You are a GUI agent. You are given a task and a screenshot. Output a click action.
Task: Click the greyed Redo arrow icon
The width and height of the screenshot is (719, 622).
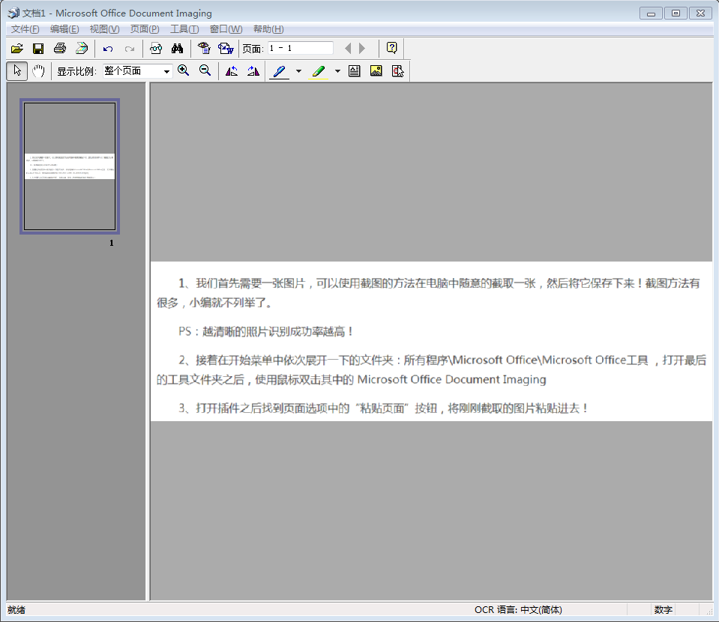130,49
